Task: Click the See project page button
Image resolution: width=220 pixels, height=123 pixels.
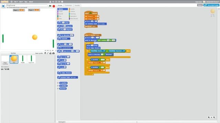Action: pos(211,5)
